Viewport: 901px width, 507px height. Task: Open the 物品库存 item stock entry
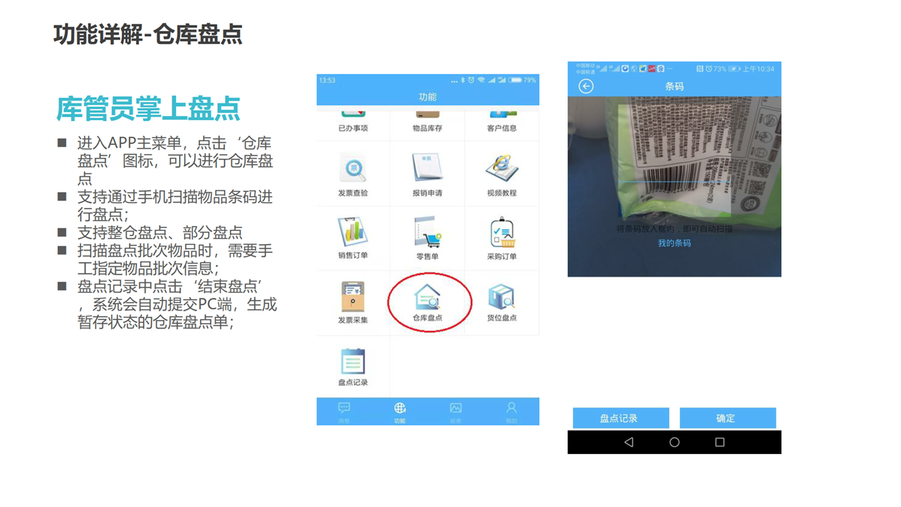(x=427, y=122)
